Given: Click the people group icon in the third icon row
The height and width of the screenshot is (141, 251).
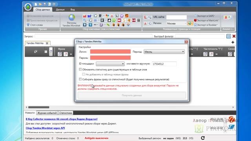Looking at the screenshot, I should pos(128,25).
